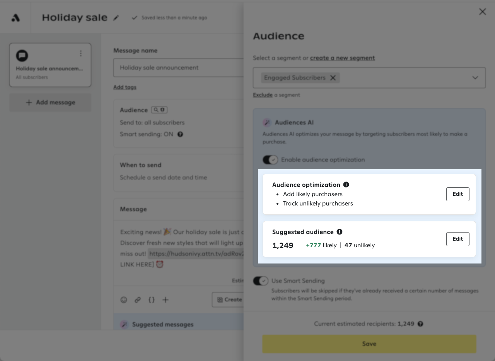Disable audience optimization toggle
This screenshot has height=361, width=495.
pos(270,159)
